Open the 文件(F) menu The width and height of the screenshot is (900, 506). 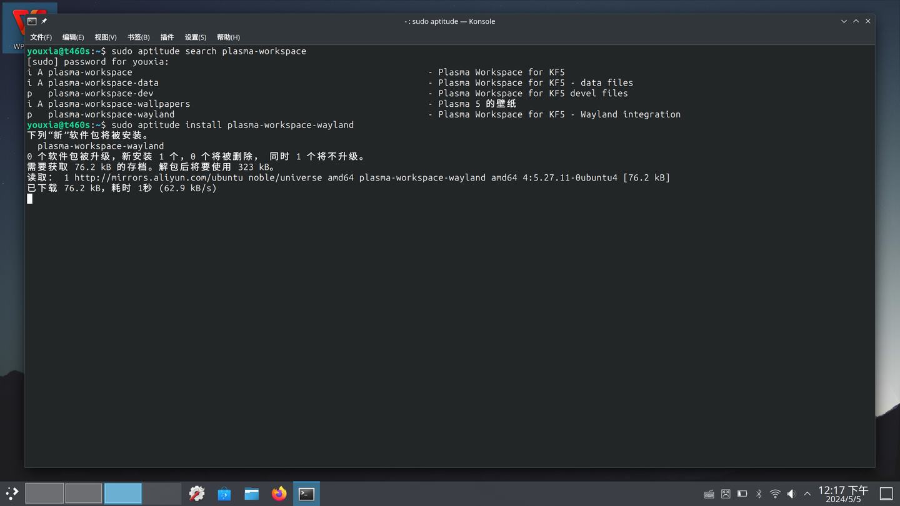(x=40, y=37)
